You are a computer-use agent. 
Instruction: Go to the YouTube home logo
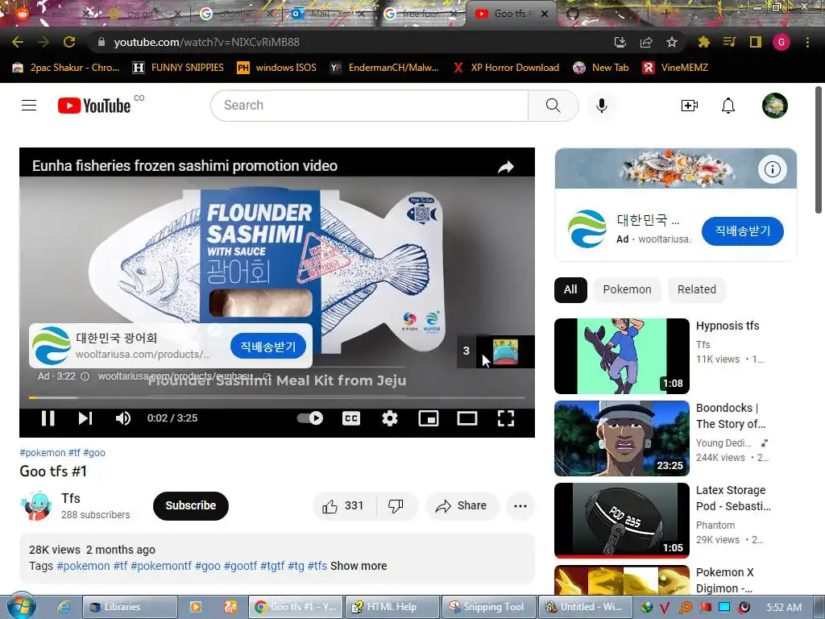[x=94, y=106]
